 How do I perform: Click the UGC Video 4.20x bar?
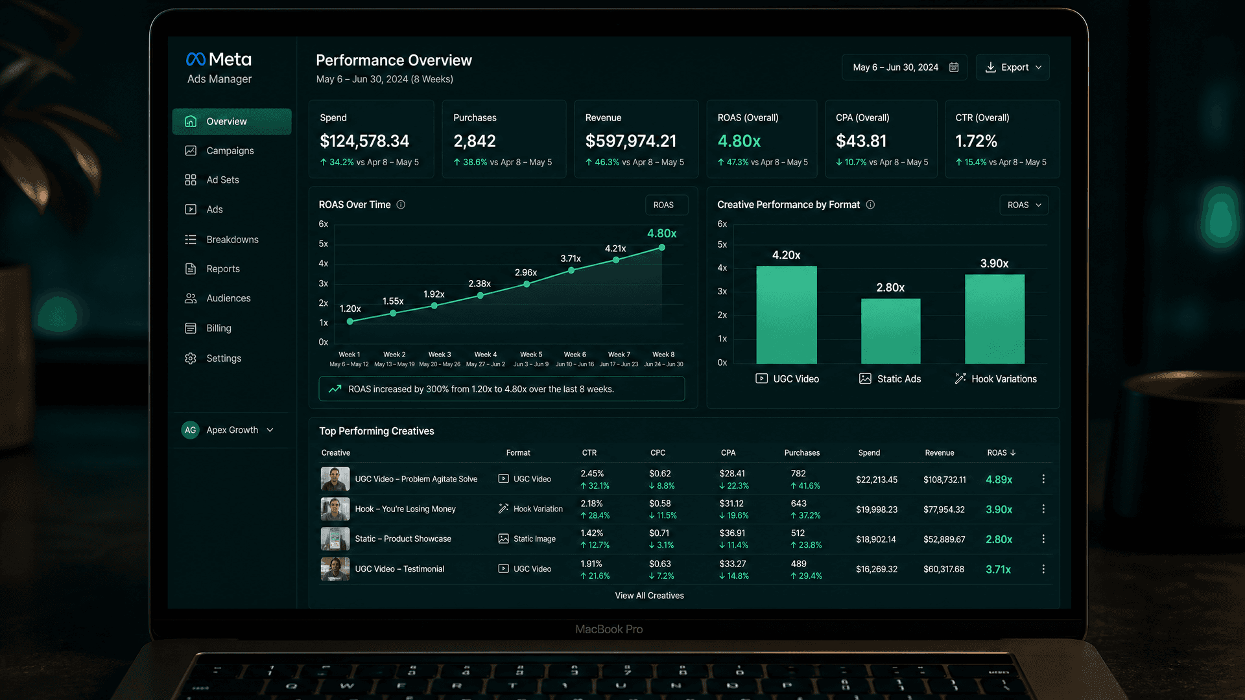pos(787,315)
